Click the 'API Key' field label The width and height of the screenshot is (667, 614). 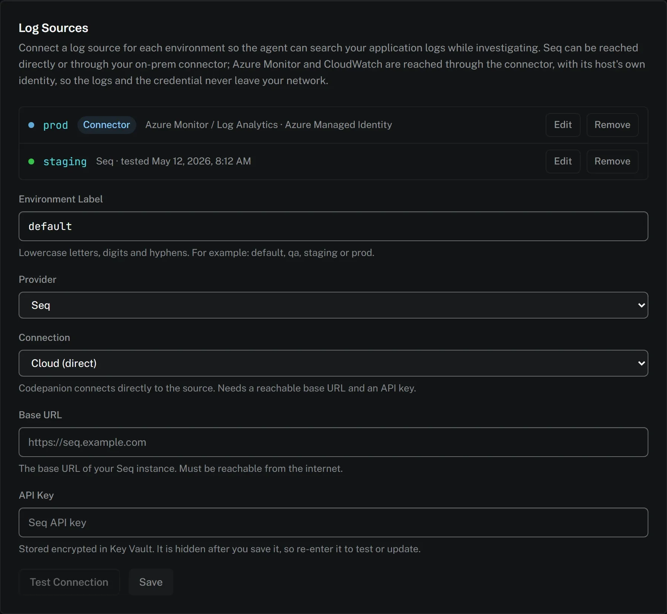click(x=36, y=495)
